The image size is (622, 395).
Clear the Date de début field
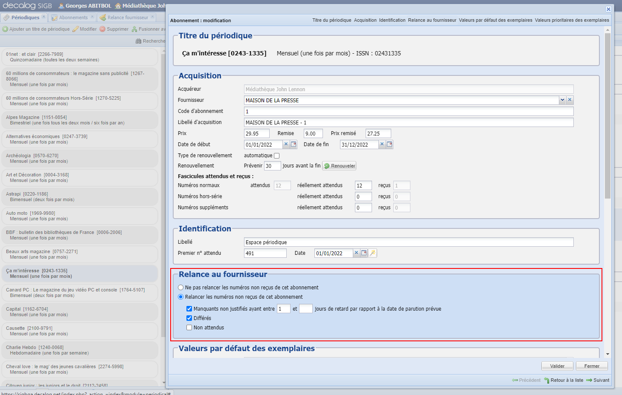coord(286,144)
